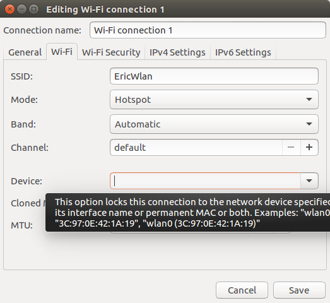Switch to the General tab
330x303 pixels.
point(25,52)
